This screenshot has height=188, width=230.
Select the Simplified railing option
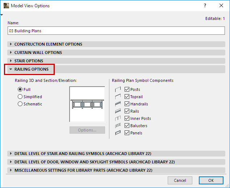click(x=20, y=97)
